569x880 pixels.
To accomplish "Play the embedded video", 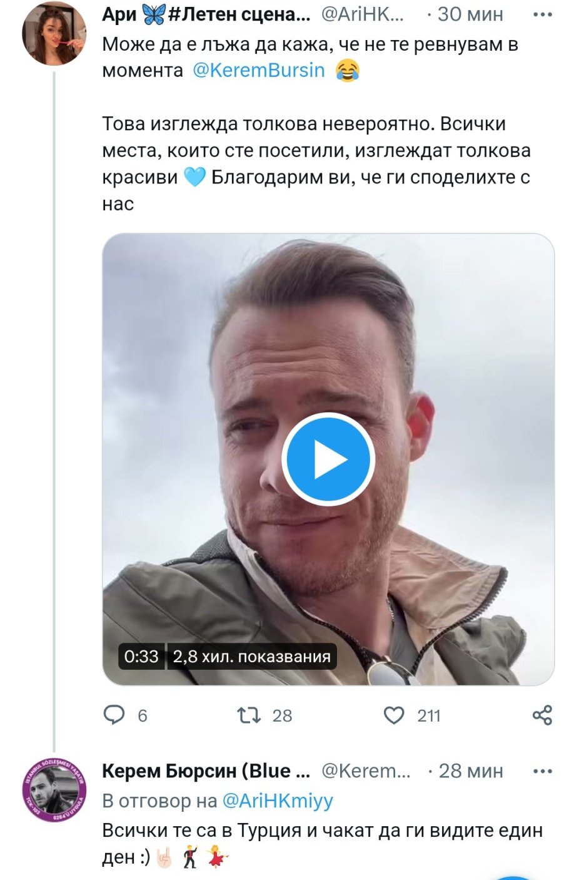I will [x=328, y=459].
